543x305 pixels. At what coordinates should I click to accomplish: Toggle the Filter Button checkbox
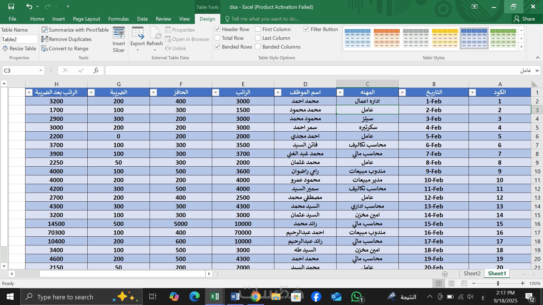pyautogui.click(x=306, y=29)
